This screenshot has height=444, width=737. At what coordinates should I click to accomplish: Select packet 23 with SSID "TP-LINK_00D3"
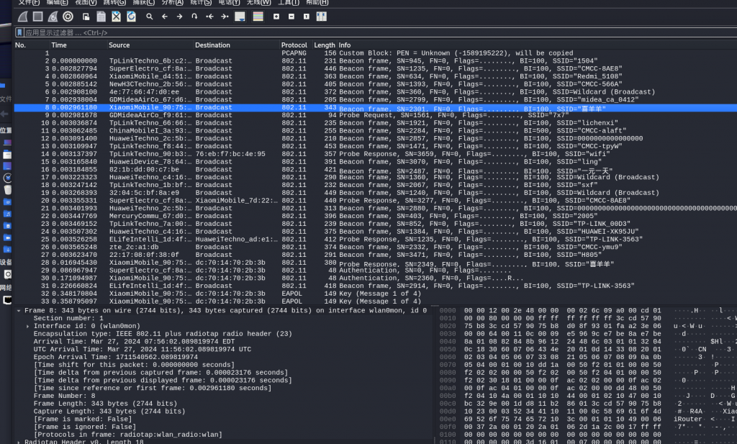click(376, 224)
